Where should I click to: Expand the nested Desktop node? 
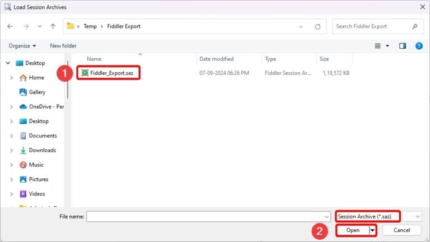pos(12,121)
